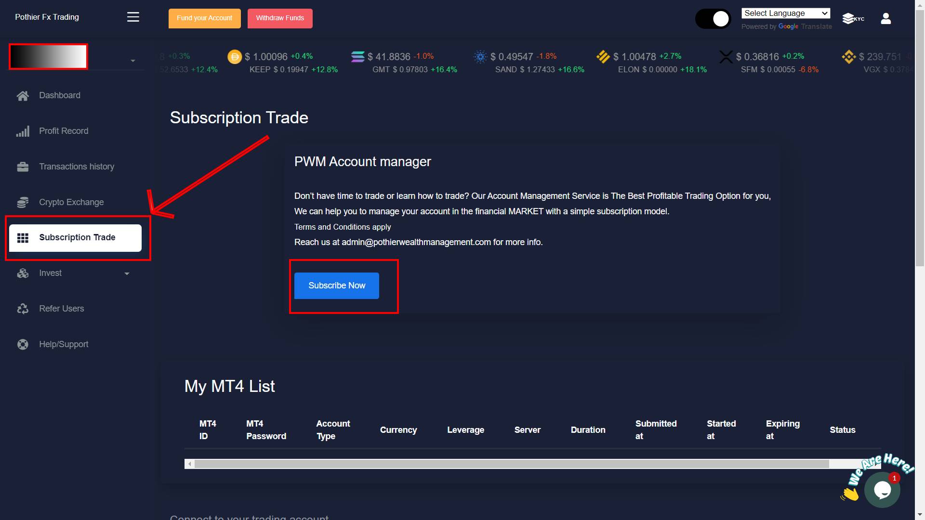Click the Crypto Exchange coins icon
This screenshot has height=520, width=925.
click(x=23, y=203)
